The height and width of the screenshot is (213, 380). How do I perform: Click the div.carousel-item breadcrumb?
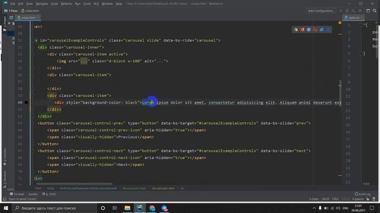(163, 188)
